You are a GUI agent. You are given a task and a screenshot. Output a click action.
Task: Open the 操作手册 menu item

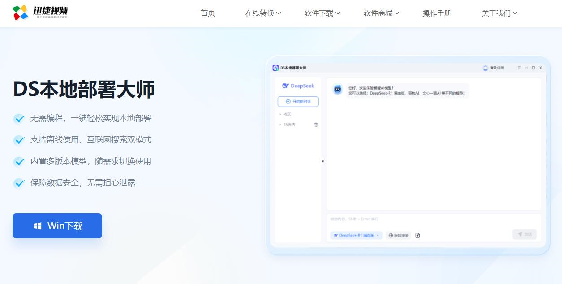(x=437, y=13)
